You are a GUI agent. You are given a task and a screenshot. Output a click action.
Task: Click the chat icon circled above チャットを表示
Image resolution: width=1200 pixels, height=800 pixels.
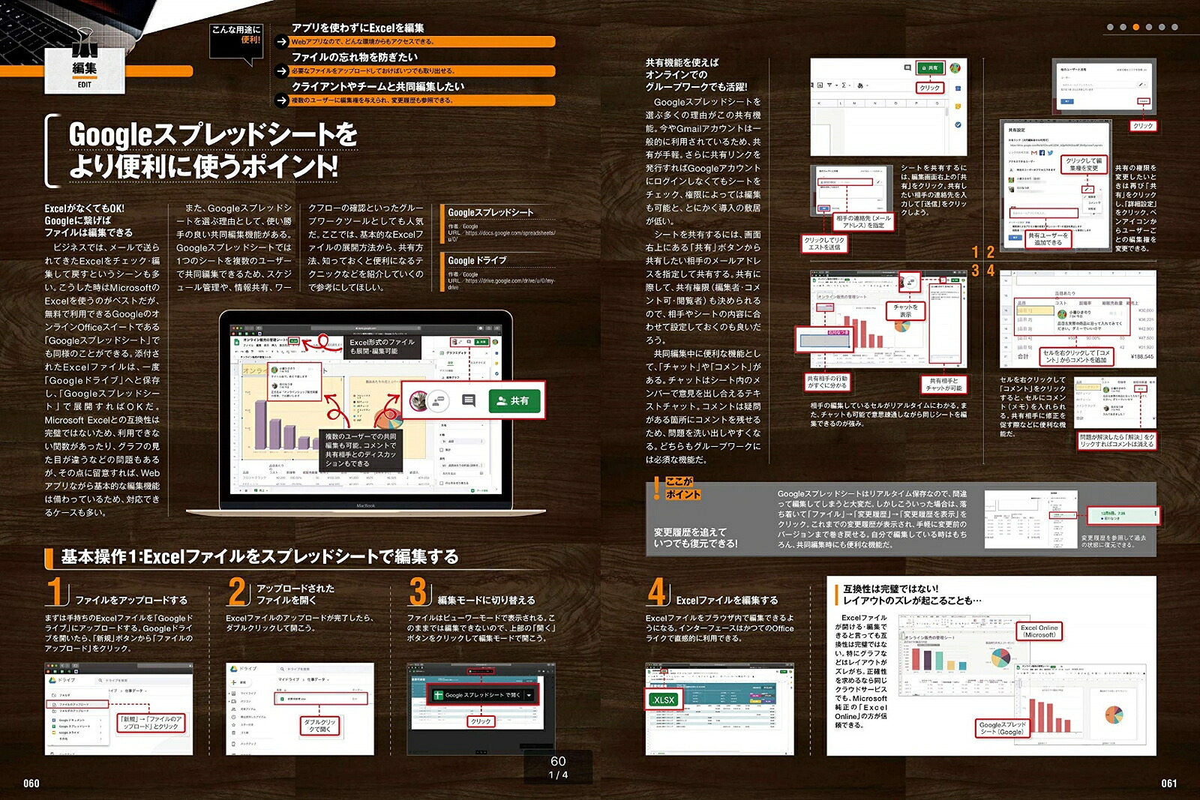pos(910,283)
